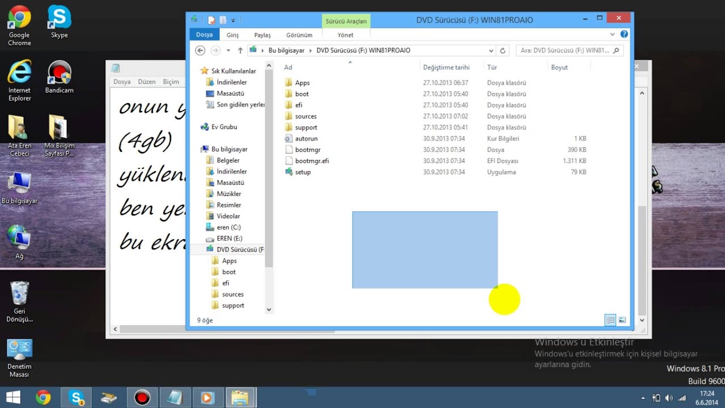Go back with the Explorer back arrow
725x408 pixels.
pos(200,50)
